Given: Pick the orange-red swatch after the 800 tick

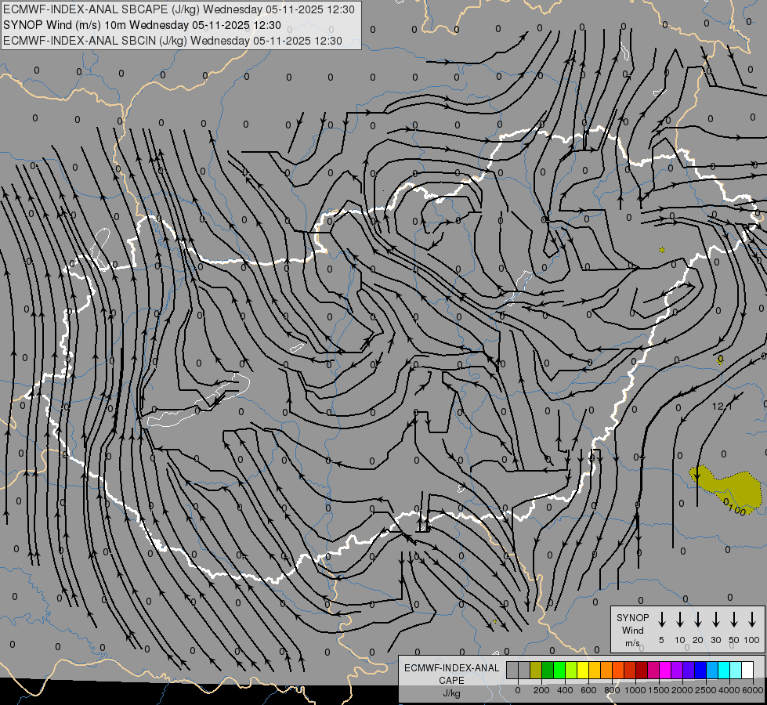Looking at the screenshot, I should click(x=618, y=670).
